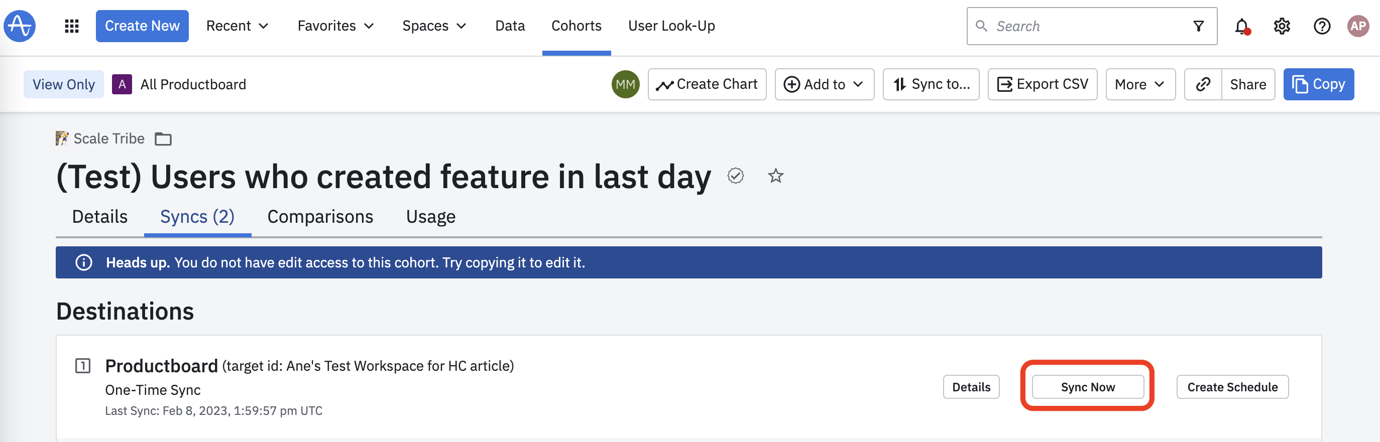Click the Create New button
Image resolution: width=1380 pixels, height=442 pixels.
(142, 26)
